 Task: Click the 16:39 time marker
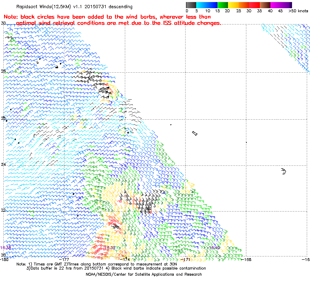[x=110, y=248]
